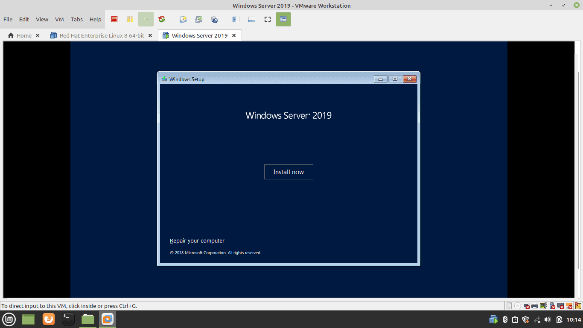583x328 pixels.
Task: Click the hard disk status bar icon
Action: [509, 306]
